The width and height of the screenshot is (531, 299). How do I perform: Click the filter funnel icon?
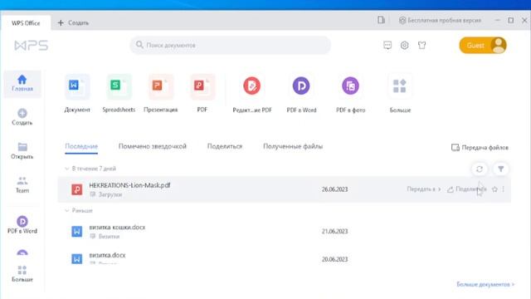(x=501, y=169)
